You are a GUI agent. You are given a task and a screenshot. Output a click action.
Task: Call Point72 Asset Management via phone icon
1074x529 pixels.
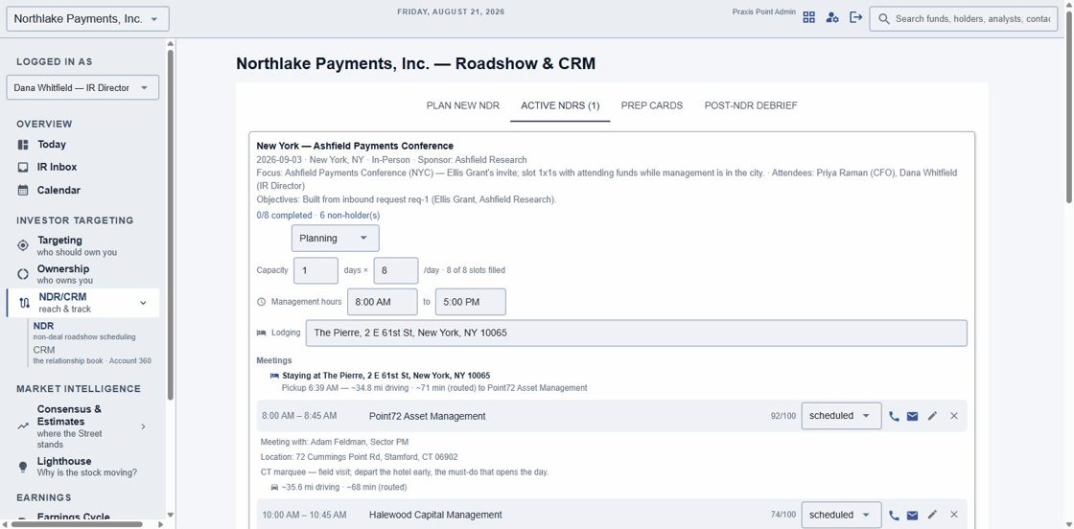[x=894, y=416]
